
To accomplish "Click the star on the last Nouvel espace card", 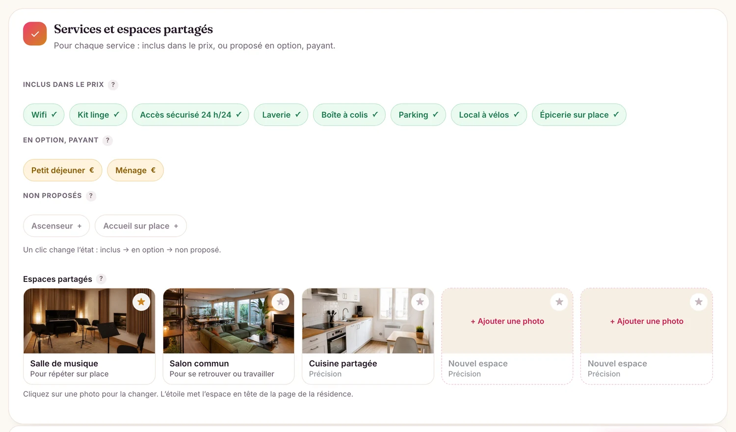I will (x=699, y=302).
